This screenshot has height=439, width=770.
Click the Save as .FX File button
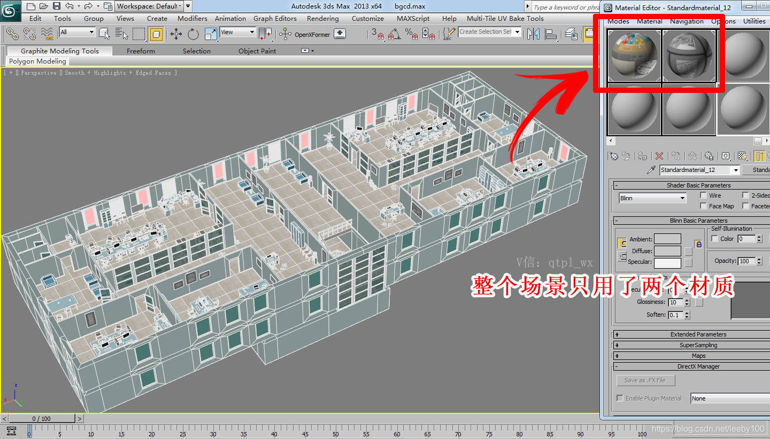(x=645, y=380)
